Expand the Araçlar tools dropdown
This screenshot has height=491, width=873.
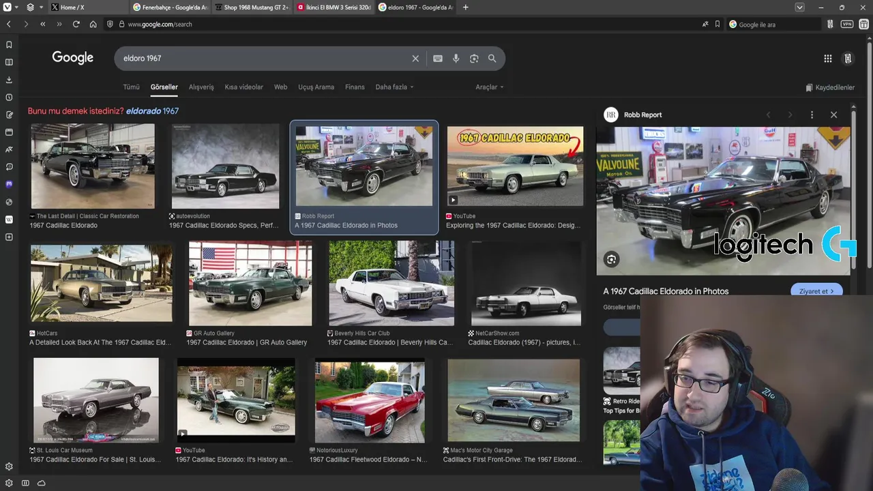[490, 87]
